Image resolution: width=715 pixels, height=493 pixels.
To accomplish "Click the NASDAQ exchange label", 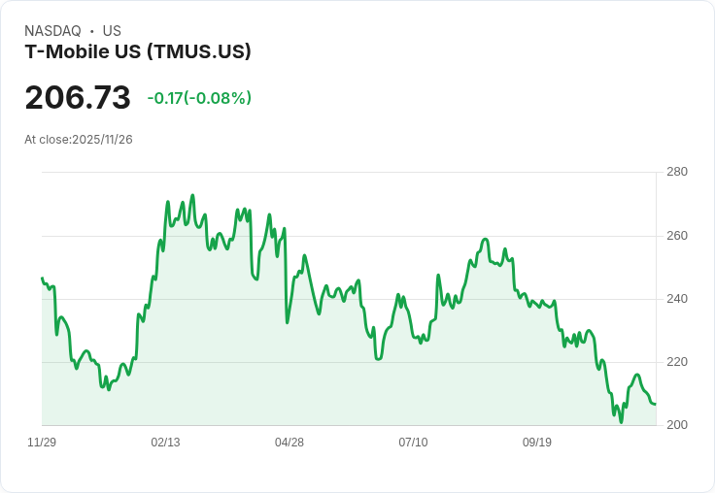I will tap(52, 31).
